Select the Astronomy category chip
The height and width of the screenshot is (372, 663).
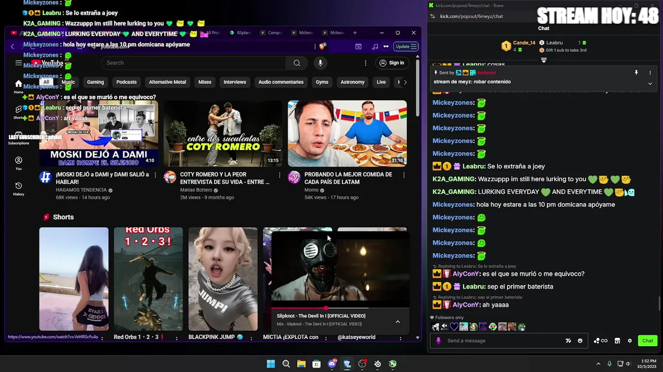tap(353, 82)
